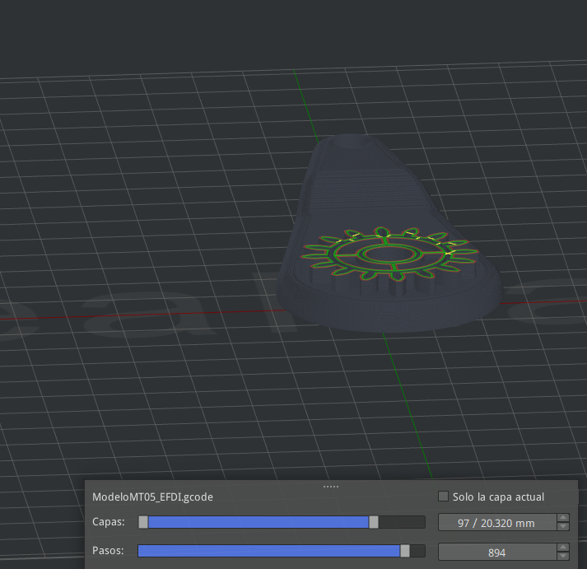Click the dotted grip at the panel's top edge
The height and width of the screenshot is (569, 587).
(331, 487)
